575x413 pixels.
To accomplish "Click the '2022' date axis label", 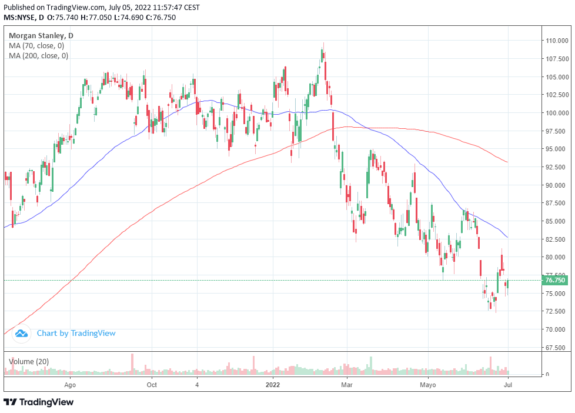I will point(273,385).
